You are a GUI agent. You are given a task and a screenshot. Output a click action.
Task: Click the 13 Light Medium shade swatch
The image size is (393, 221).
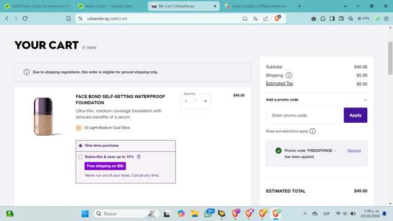tap(79, 128)
